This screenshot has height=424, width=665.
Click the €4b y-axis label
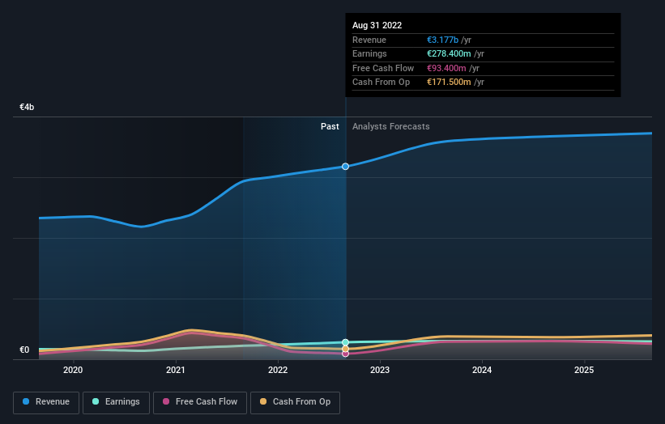(27, 107)
